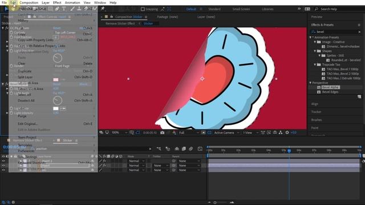
Task: Toggle the composition tab lock icon
Action: click(x=112, y=17)
